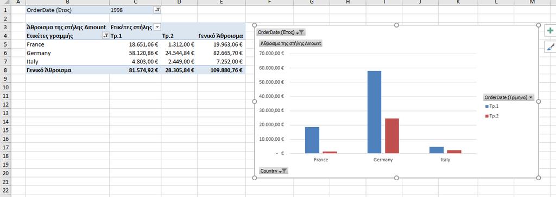Screen dimensions: 556x197
Task: Select Germany row label cell
Action: [x=67, y=53]
